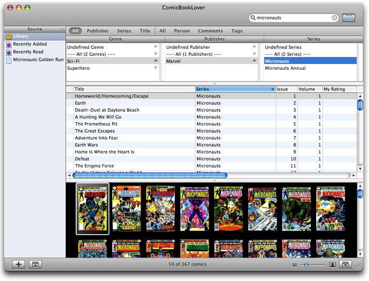
Task: Select the green monster cover thumbnail
Action: pyautogui.click(x=296, y=209)
